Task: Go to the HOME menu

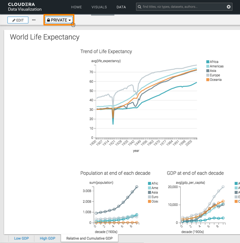Action: click(x=77, y=7)
